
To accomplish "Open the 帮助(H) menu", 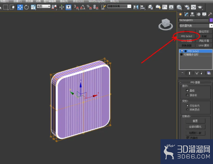I will click(x=114, y=1).
